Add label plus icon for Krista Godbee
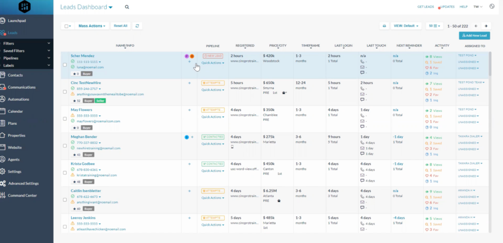Viewport: 503px width, 243px height. point(189,164)
